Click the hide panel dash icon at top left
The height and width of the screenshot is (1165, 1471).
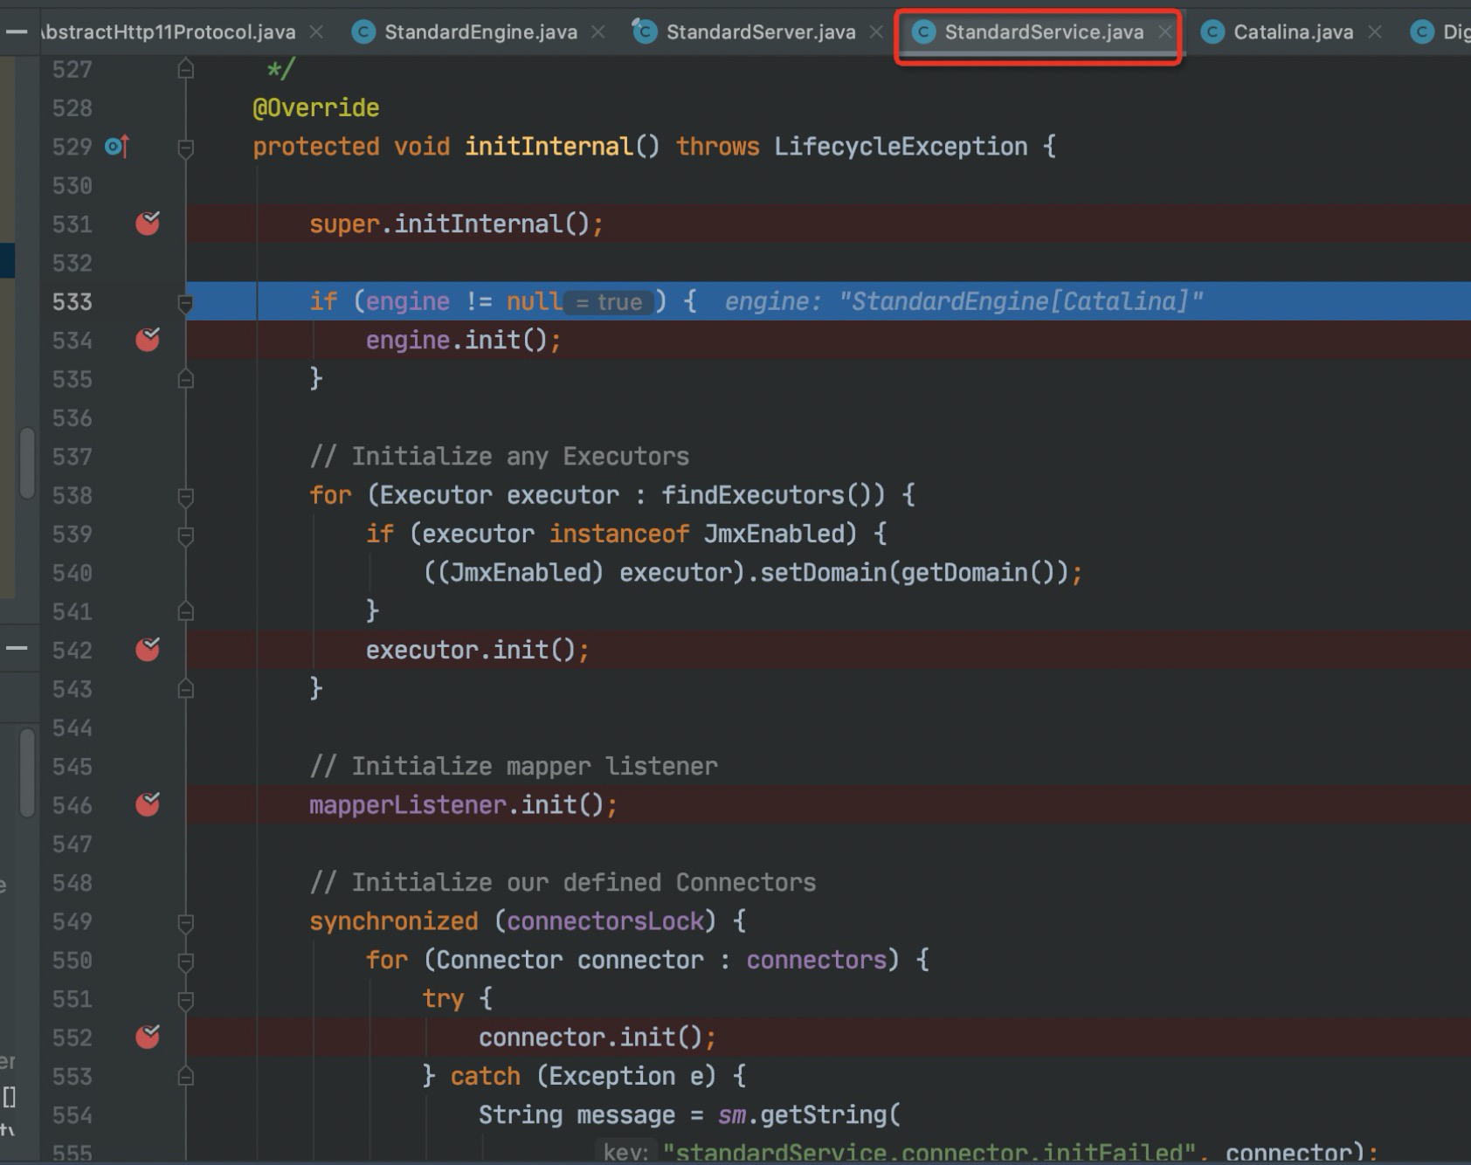pos(16,32)
